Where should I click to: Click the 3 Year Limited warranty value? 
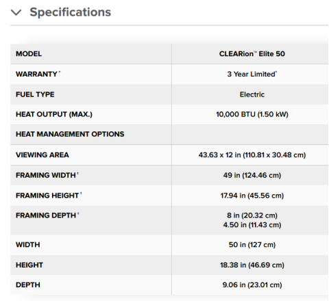[x=252, y=74]
